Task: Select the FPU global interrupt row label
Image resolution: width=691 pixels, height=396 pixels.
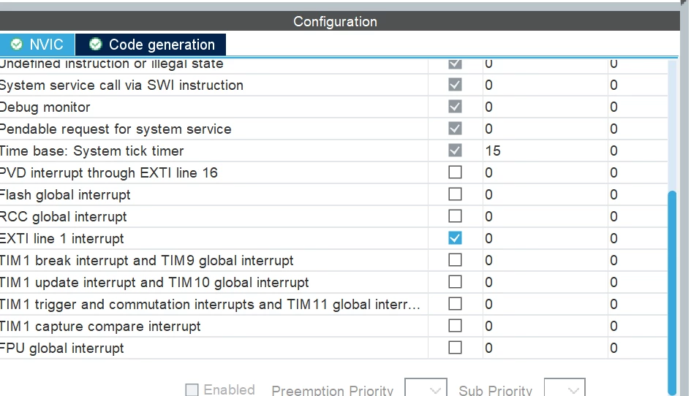Action: pos(61,348)
